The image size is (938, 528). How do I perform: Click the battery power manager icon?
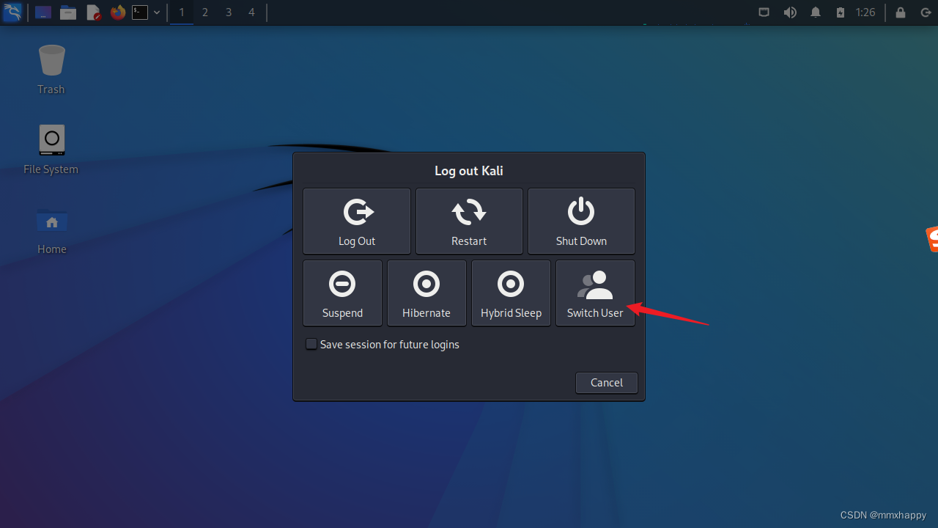click(x=841, y=12)
